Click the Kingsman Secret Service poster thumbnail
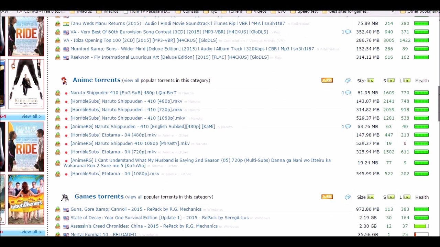 point(26,84)
